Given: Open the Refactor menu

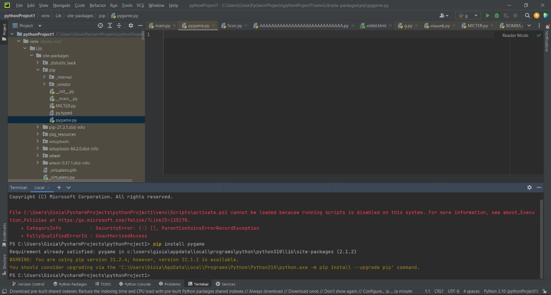Looking at the screenshot, I should (98, 6).
